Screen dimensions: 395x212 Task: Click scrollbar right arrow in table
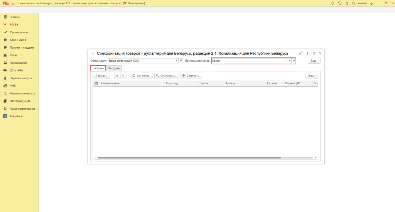[316, 158]
